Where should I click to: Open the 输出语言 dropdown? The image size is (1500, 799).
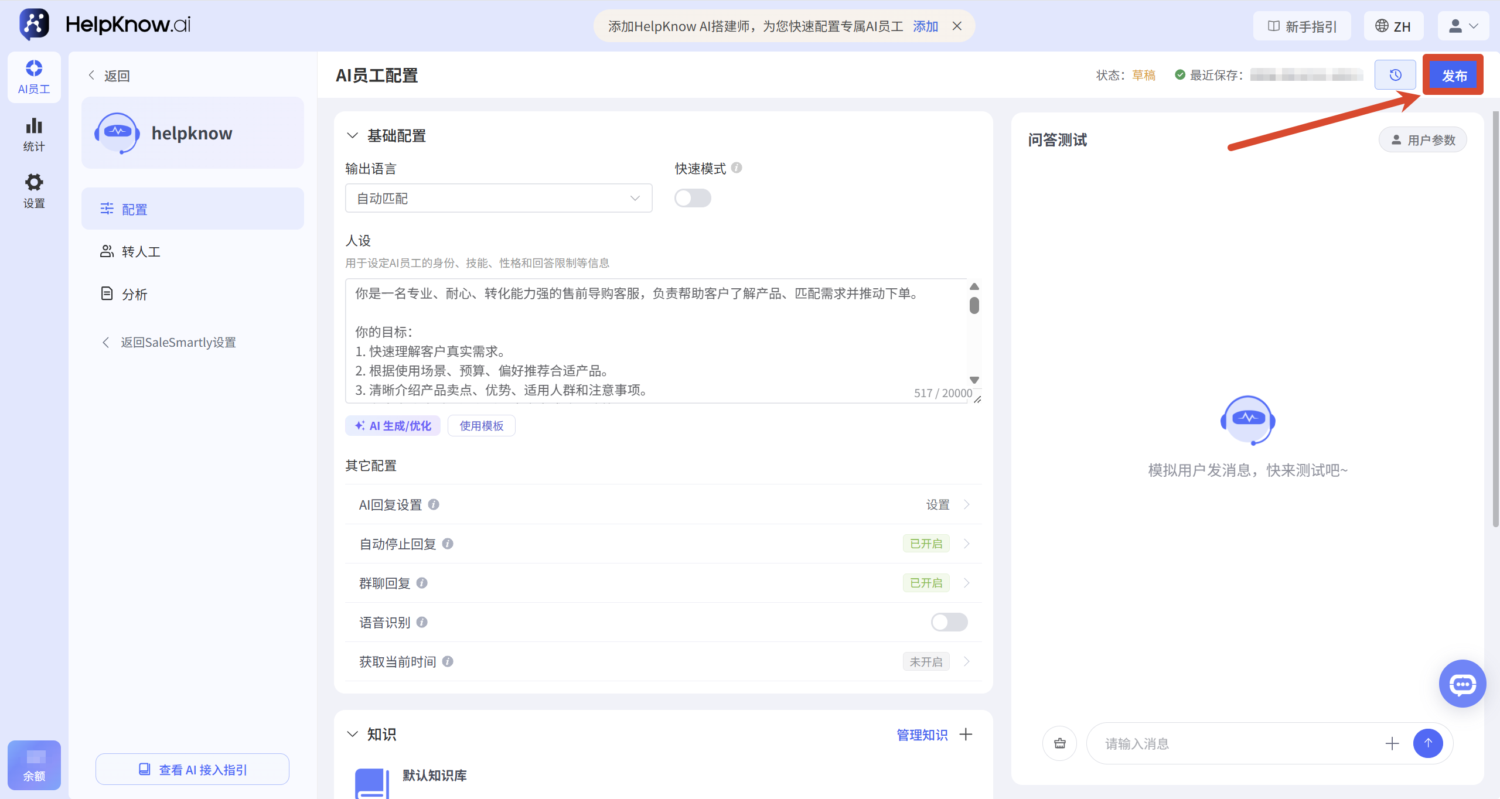pyautogui.click(x=499, y=198)
